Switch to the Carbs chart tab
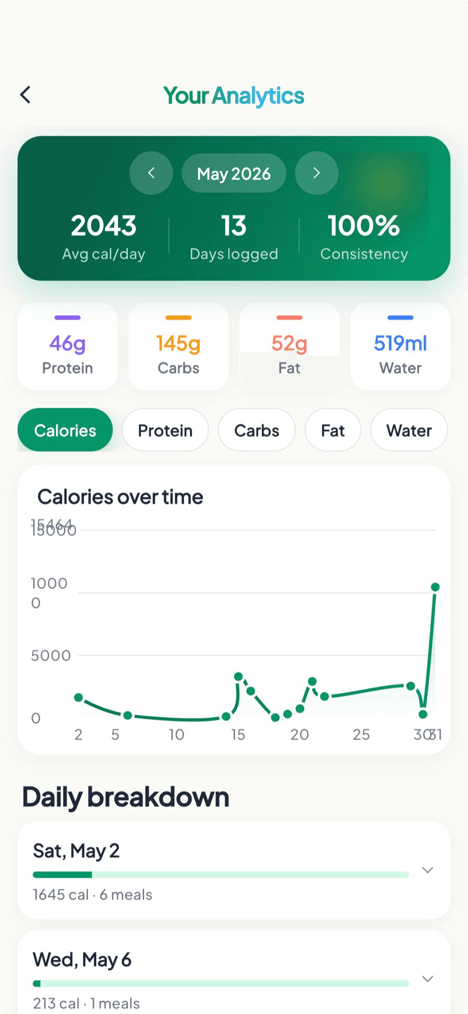 [x=257, y=430]
